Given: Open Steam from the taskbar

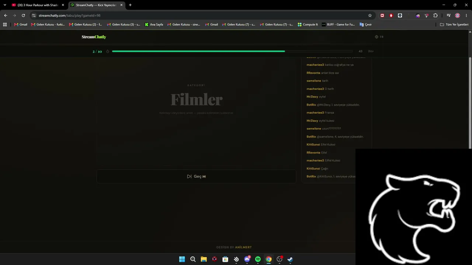Looking at the screenshot, I should [x=290, y=259].
